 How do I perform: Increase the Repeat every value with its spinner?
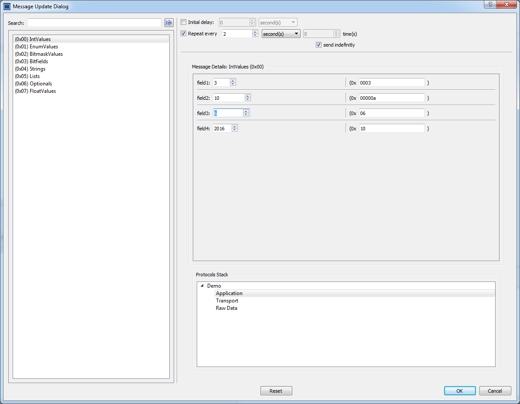point(255,31)
